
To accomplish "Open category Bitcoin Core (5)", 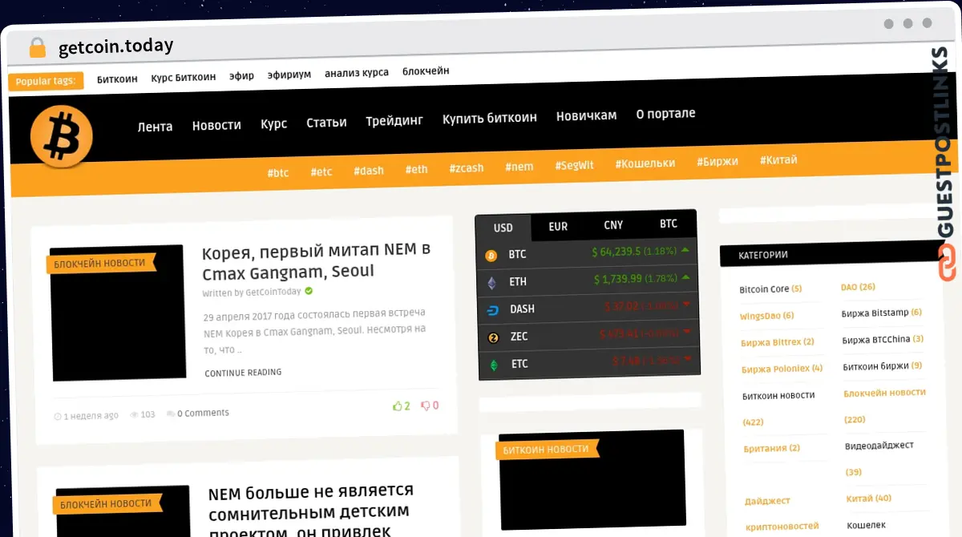I will click(x=770, y=289).
